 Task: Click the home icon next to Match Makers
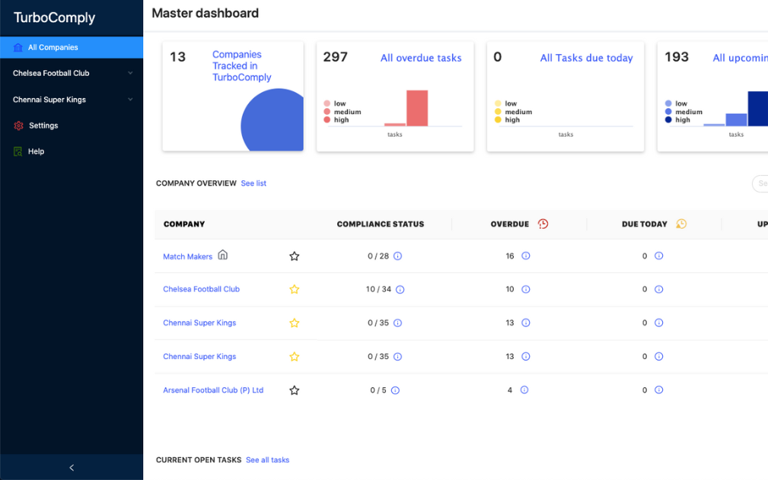click(222, 256)
